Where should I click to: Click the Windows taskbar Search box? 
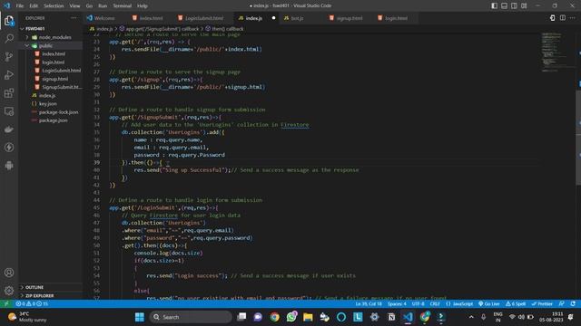pyautogui.click(x=192, y=317)
